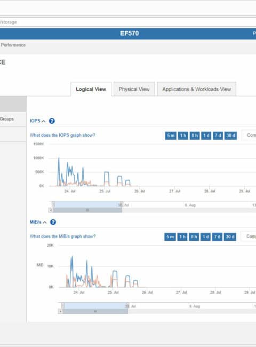The image size is (256, 347).
Task: Click the IOPS Compare button
Action: click(249, 135)
